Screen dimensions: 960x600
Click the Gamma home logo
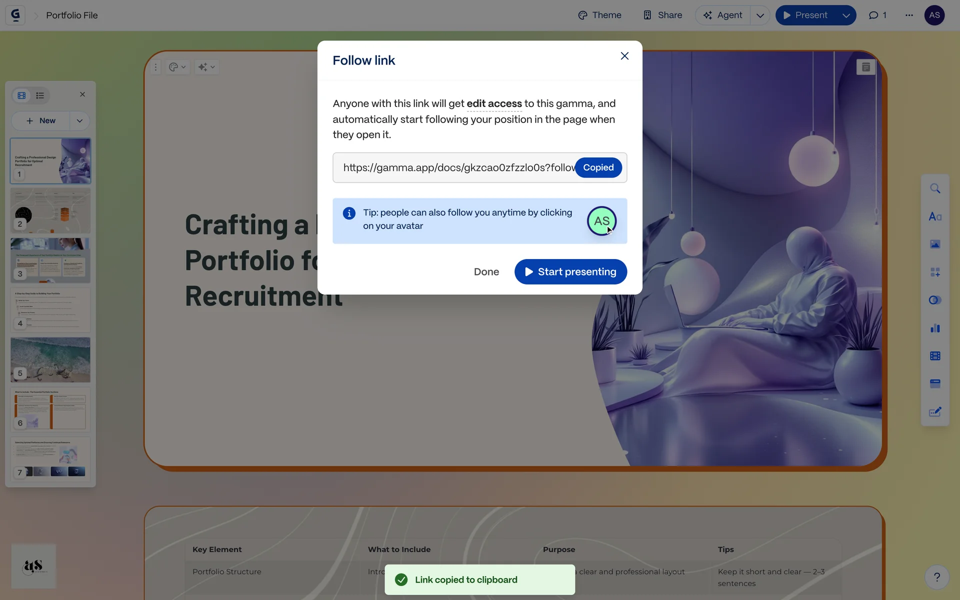coord(15,15)
